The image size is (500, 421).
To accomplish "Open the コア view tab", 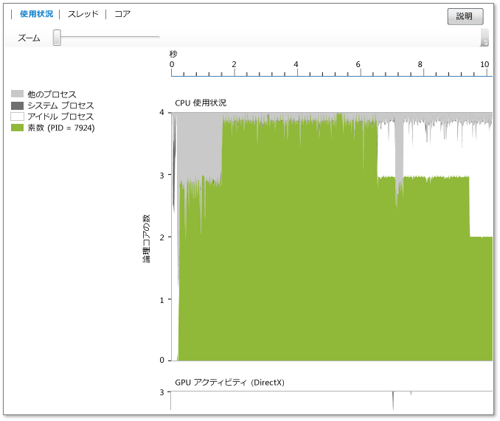I will [122, 14].
